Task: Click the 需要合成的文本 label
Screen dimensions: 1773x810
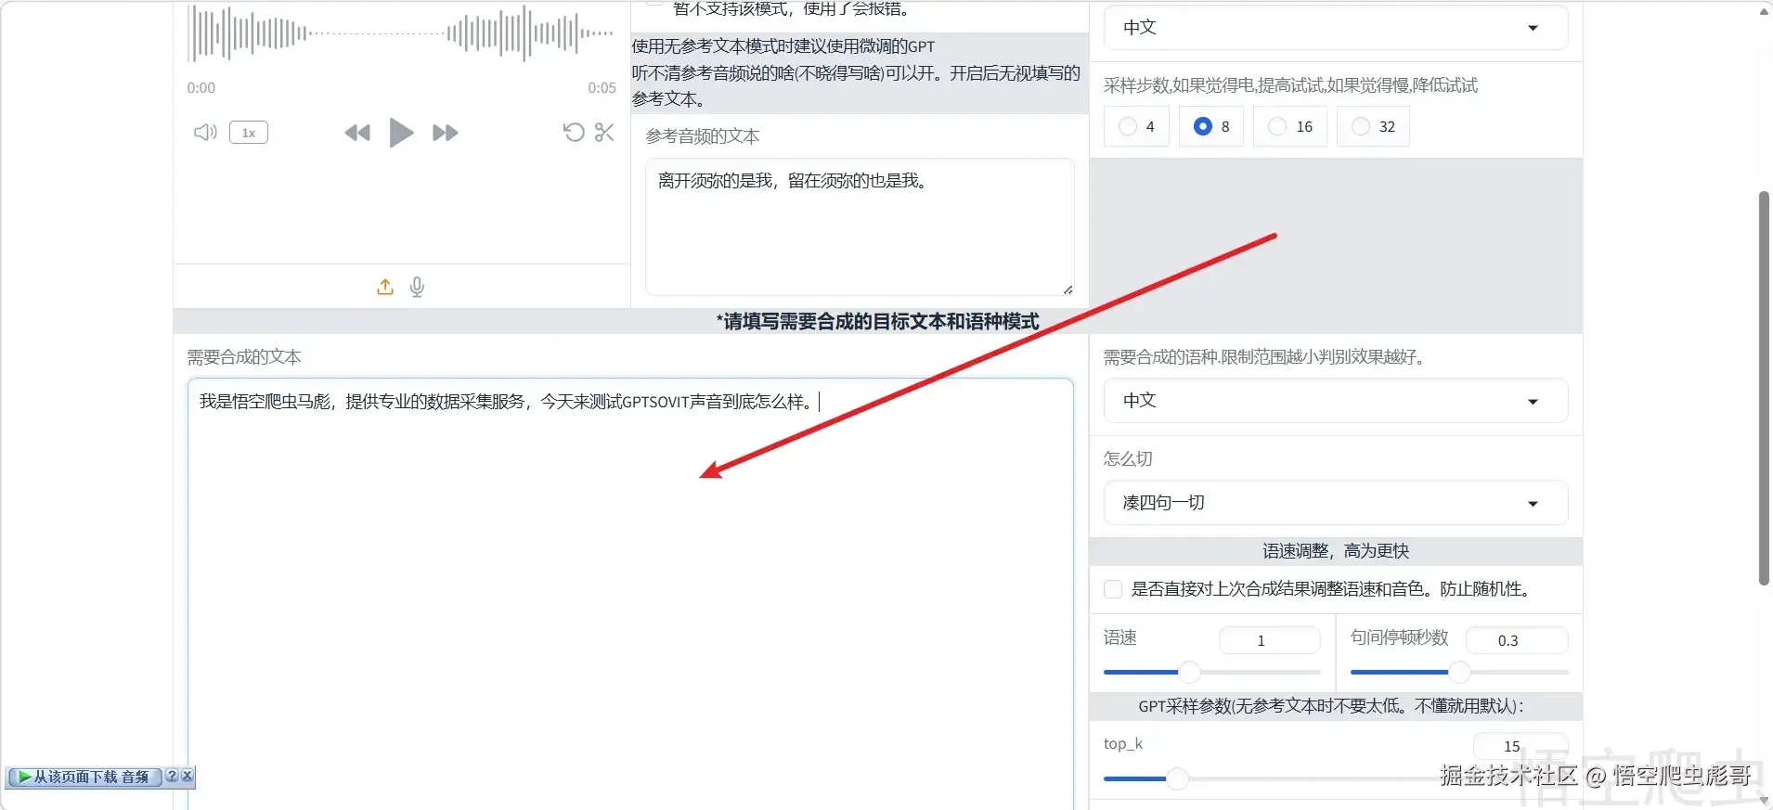Action: (x=244, y=357)
